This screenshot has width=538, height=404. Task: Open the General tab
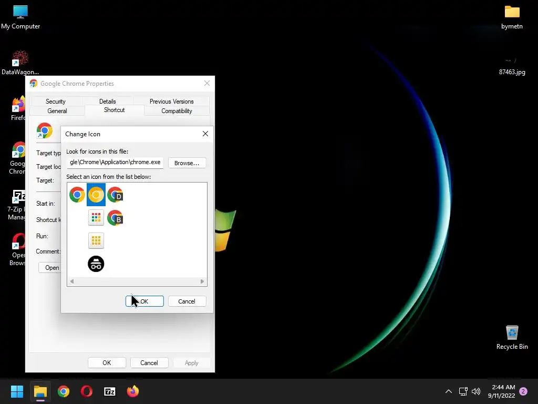(x=57, y=111)
